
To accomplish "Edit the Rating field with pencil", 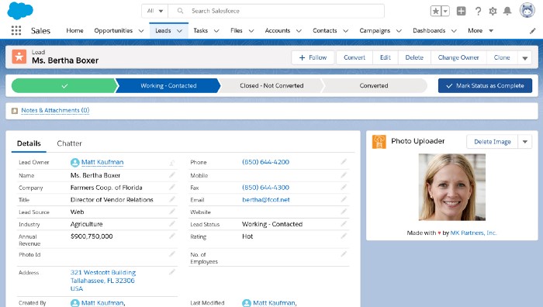I will click(x=344, y=236).
